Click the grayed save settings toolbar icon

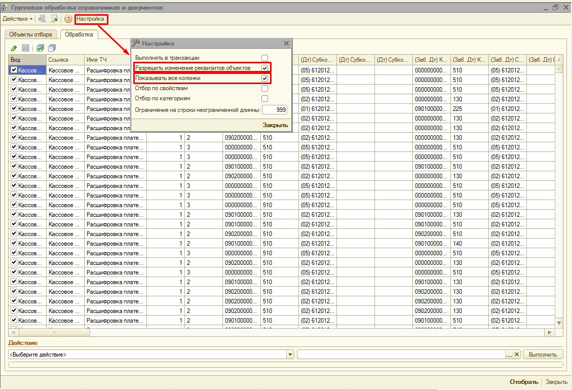tap(42, 19)
